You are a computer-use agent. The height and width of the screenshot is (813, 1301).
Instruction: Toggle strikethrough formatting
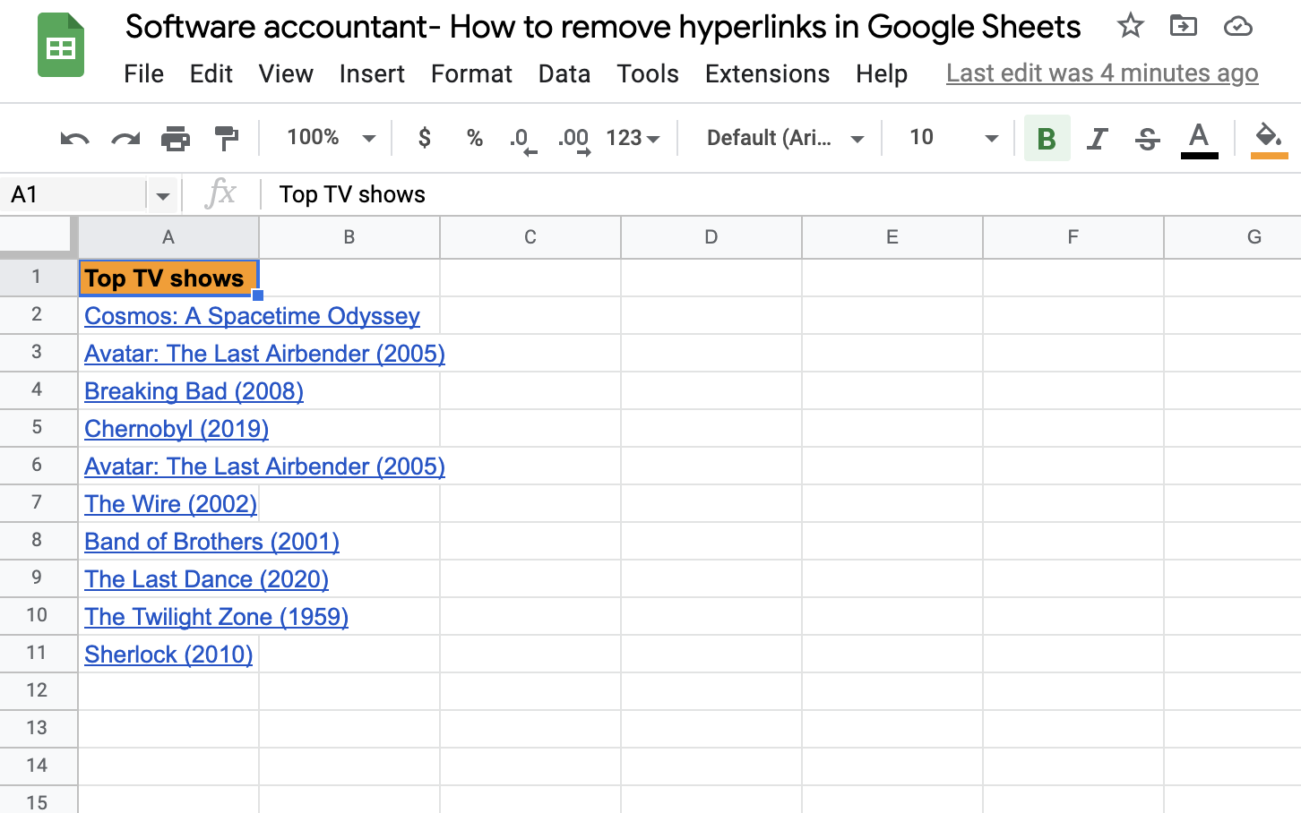point(1147,139)
